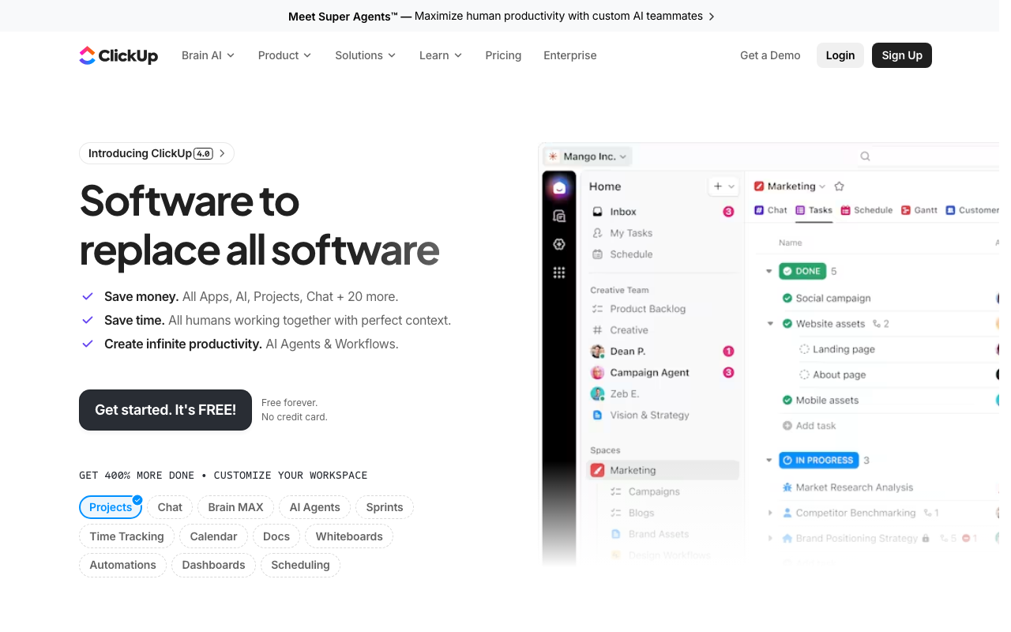Sign Up with the dark navbar button
This screenshot has width=1011, height=632.
point(901,55)
